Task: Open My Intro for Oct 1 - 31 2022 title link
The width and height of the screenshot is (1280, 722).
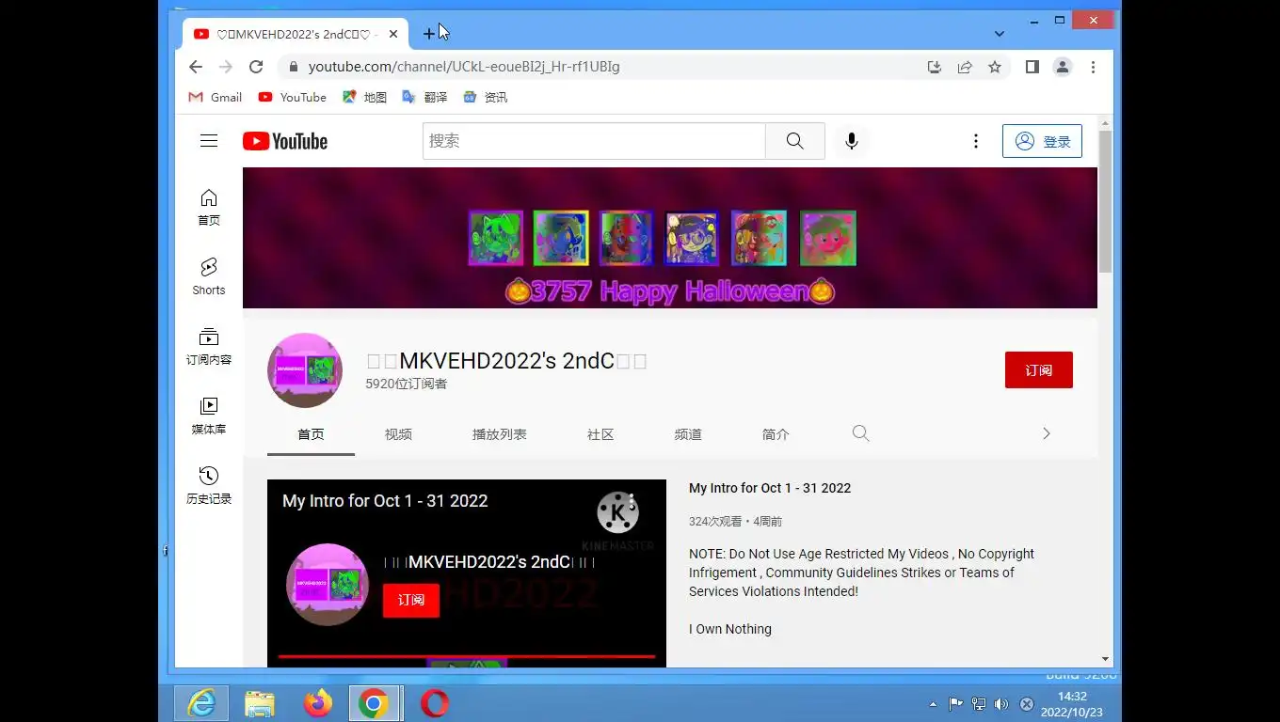Action: pos(770,488)
